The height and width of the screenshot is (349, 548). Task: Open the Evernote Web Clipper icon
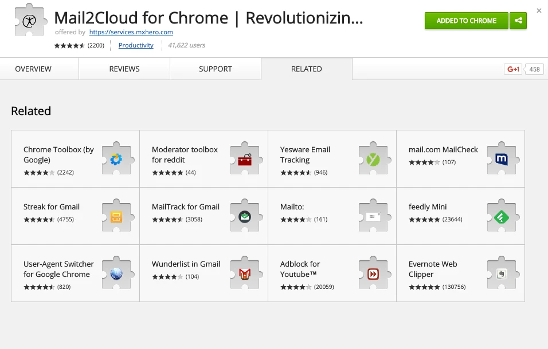point(502,273)
